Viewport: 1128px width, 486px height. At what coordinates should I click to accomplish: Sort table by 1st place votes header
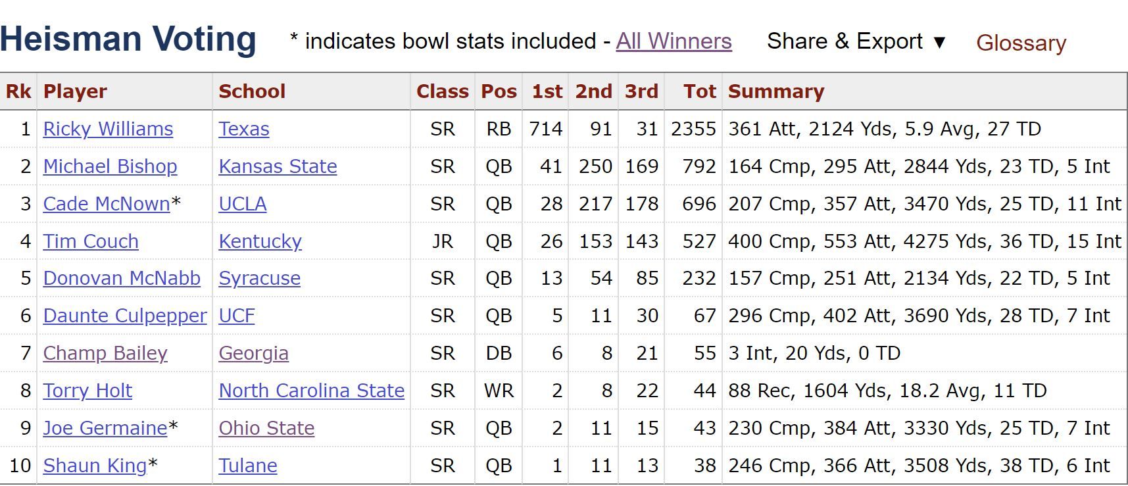click(x=547, y=91)
